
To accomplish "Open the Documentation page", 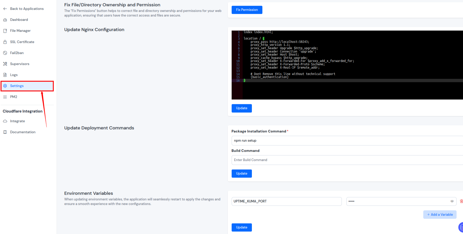I will (23, 132).
